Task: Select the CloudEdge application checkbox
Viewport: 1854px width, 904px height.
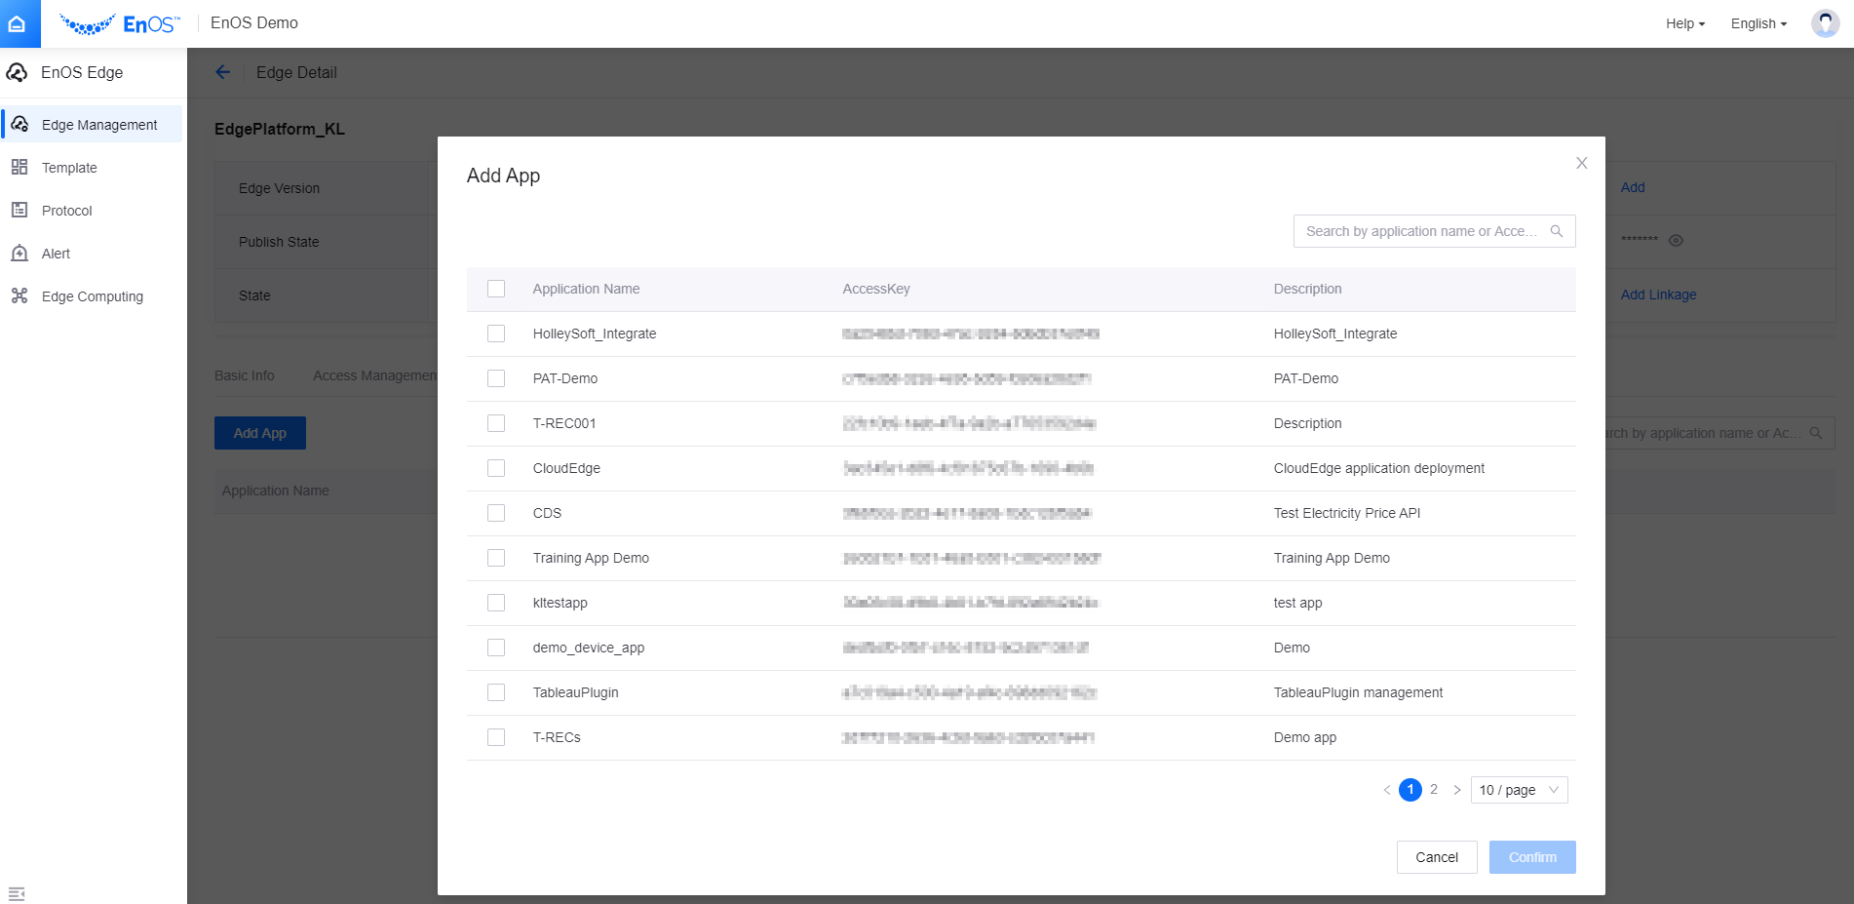Action: pos(496,468)
